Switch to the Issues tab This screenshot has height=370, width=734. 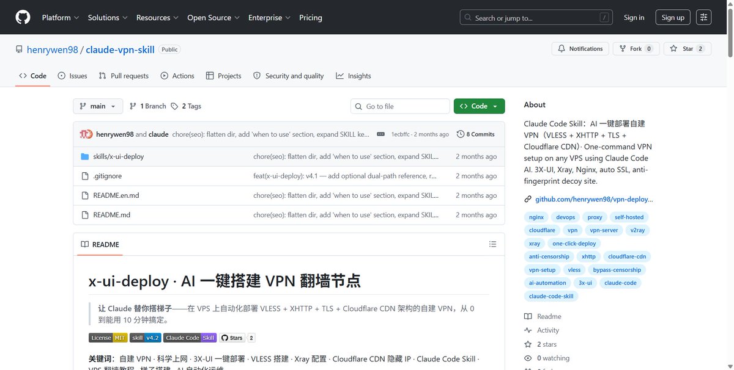click(72, 76)
